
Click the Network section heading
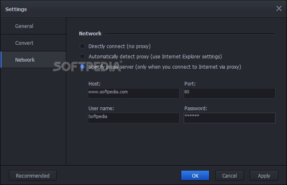90,34
